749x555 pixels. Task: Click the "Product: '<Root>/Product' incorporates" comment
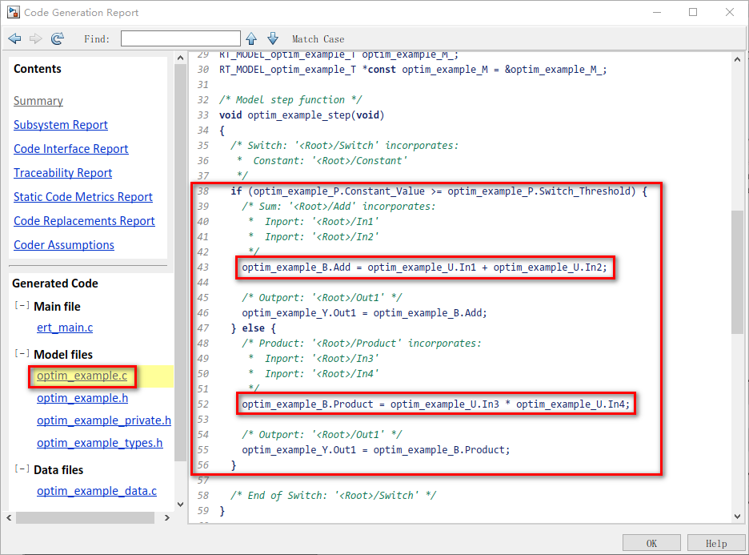[362, 344]
